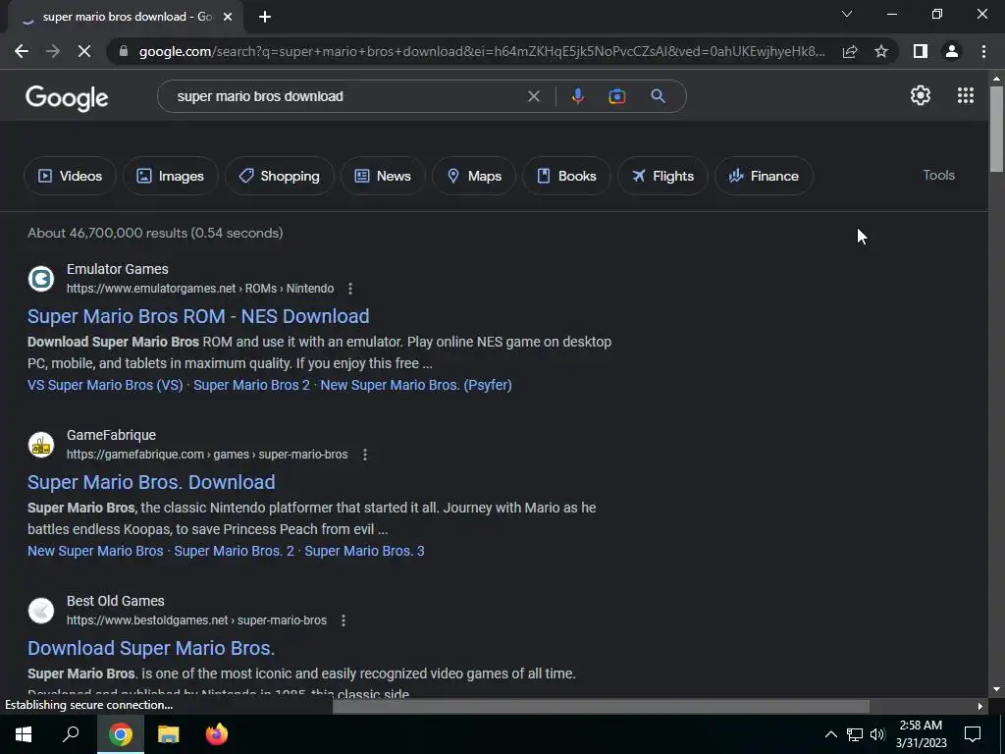Open the tab search dropdown arrow
Screen dimensions: 1005x754
pyautogui.click(x=847, y=14)
